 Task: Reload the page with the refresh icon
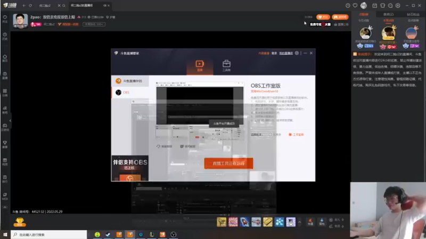click(30, 5)
